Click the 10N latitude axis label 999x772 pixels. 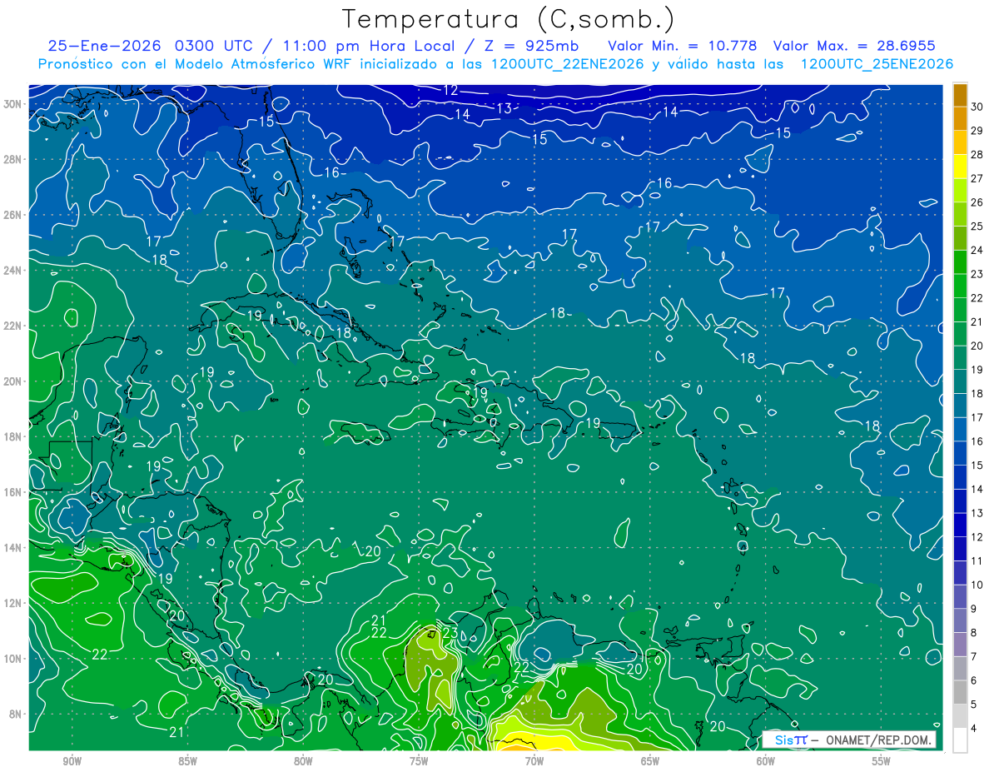coord(14,659)
